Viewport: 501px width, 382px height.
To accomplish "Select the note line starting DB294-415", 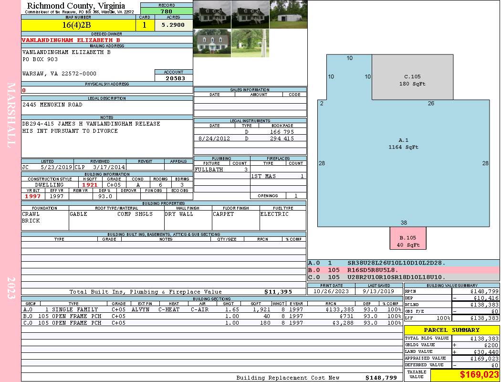I will pyautogui.click(x=91, y=124).
